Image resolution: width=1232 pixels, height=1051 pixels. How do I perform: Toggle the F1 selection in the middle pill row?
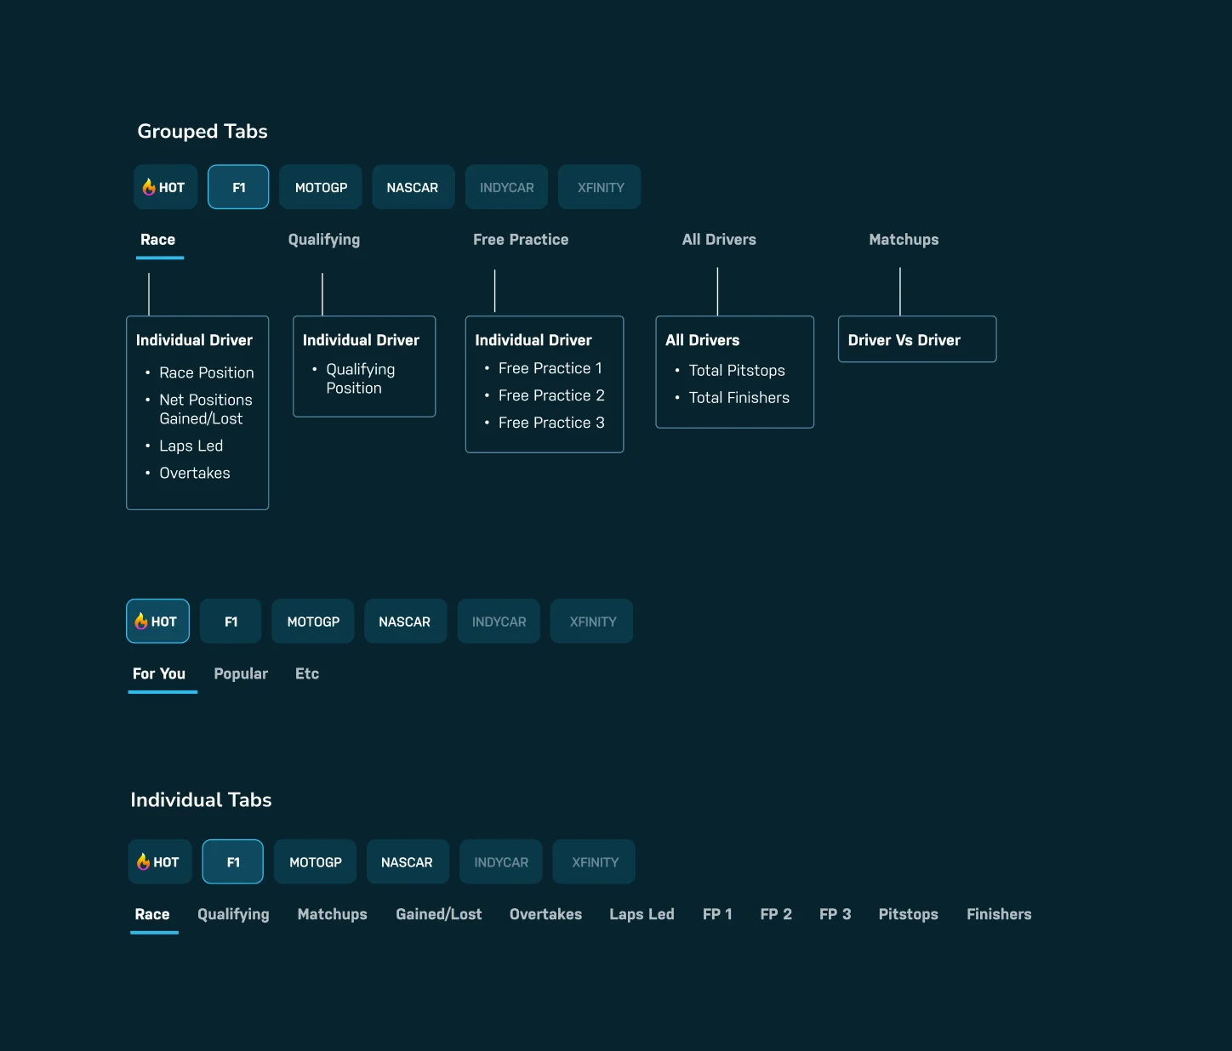click(231, 621)
